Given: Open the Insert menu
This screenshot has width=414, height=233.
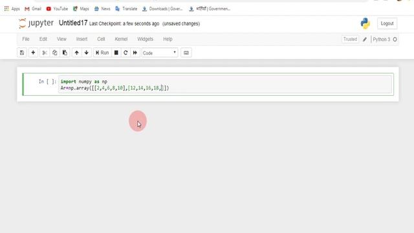Looking at the screenshot, I should click(x=82, y=39).
